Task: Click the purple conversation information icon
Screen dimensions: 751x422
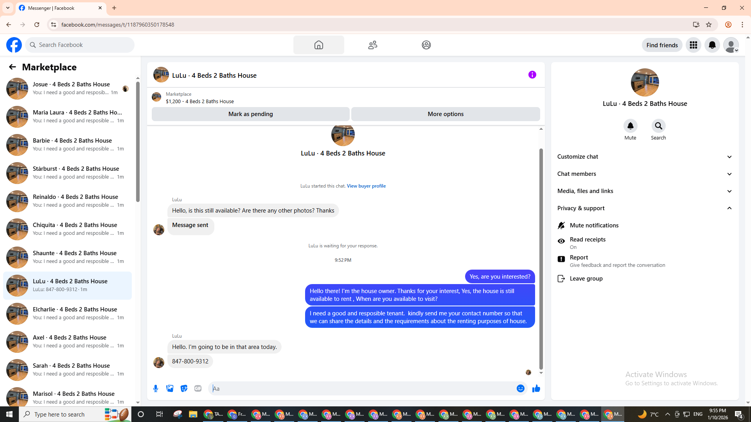Action: pyautogui.click(x=532, y=75)
